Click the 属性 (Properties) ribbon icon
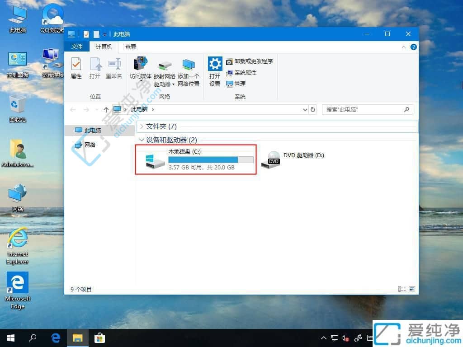463x347 pixels. [76, 69]
